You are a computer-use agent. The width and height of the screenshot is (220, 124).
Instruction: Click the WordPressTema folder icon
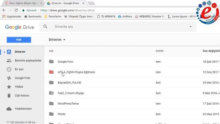pyautogui.click(x=51, y=103)
